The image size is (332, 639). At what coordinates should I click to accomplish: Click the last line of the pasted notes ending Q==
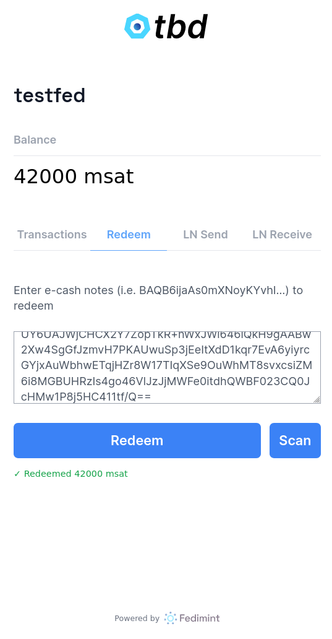point(86,396)
